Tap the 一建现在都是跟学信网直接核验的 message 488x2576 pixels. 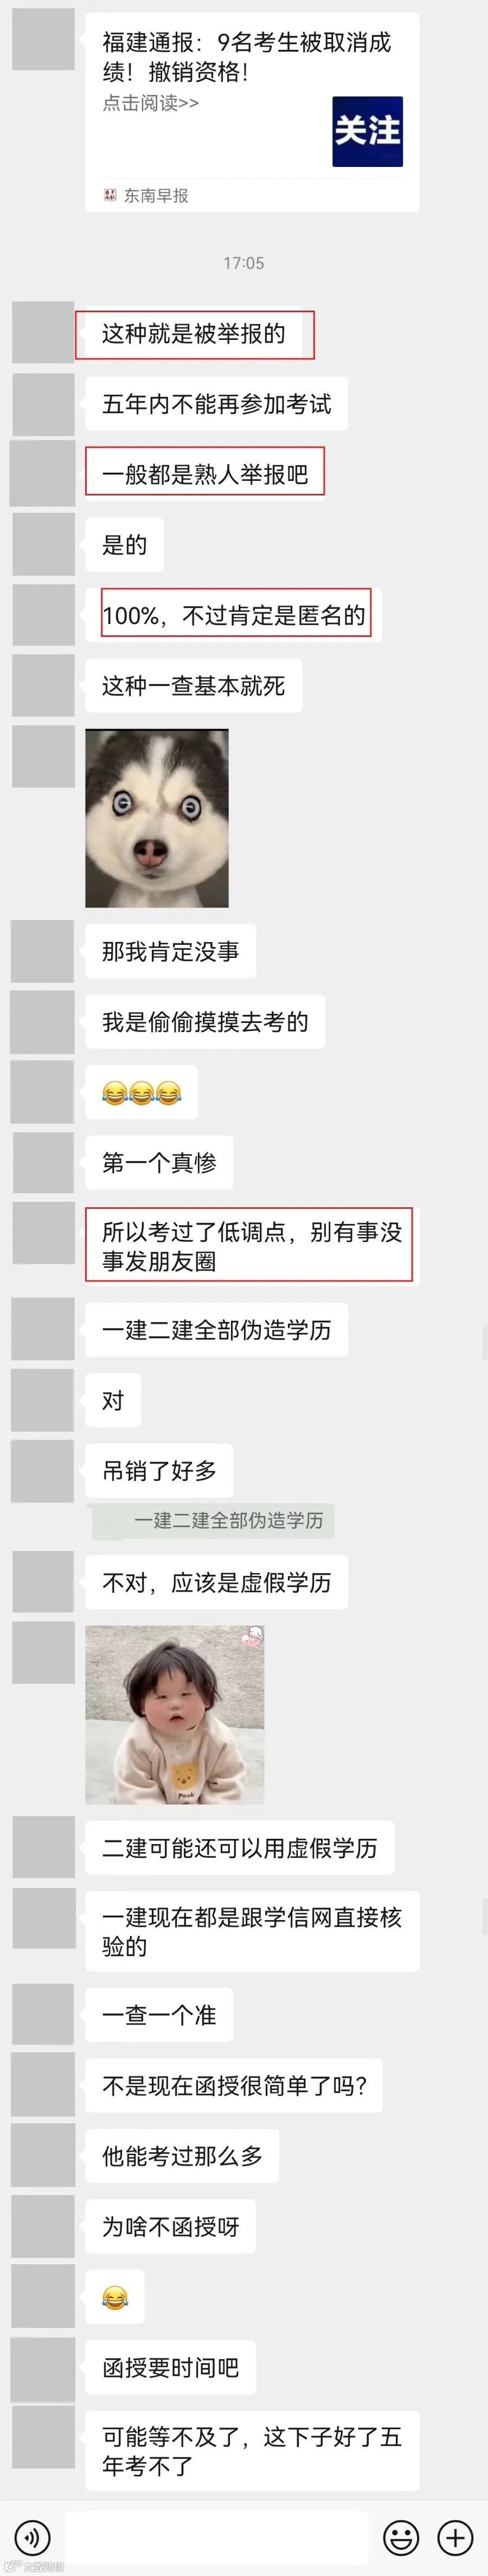pos(252,1931)
